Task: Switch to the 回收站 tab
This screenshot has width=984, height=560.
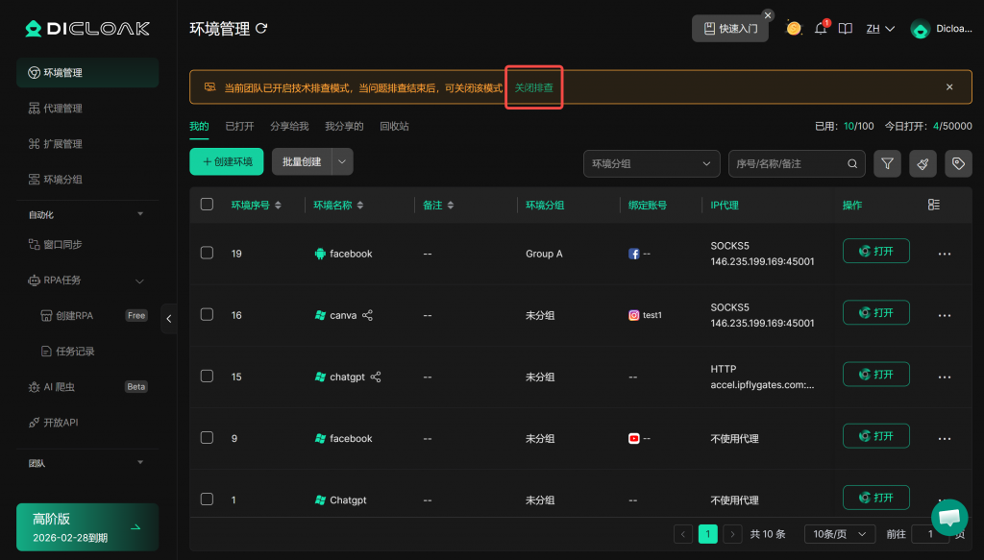Action: click(394, 126)
